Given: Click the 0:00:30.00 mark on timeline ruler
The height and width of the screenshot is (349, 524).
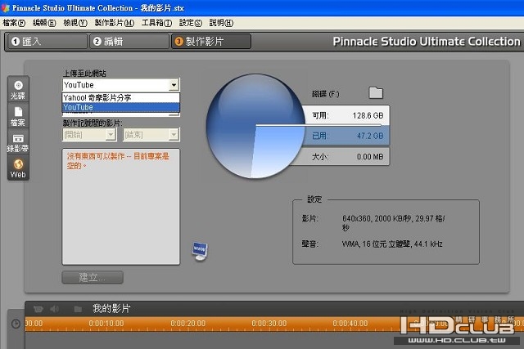Looking at the screenshot, I should 269,324.
